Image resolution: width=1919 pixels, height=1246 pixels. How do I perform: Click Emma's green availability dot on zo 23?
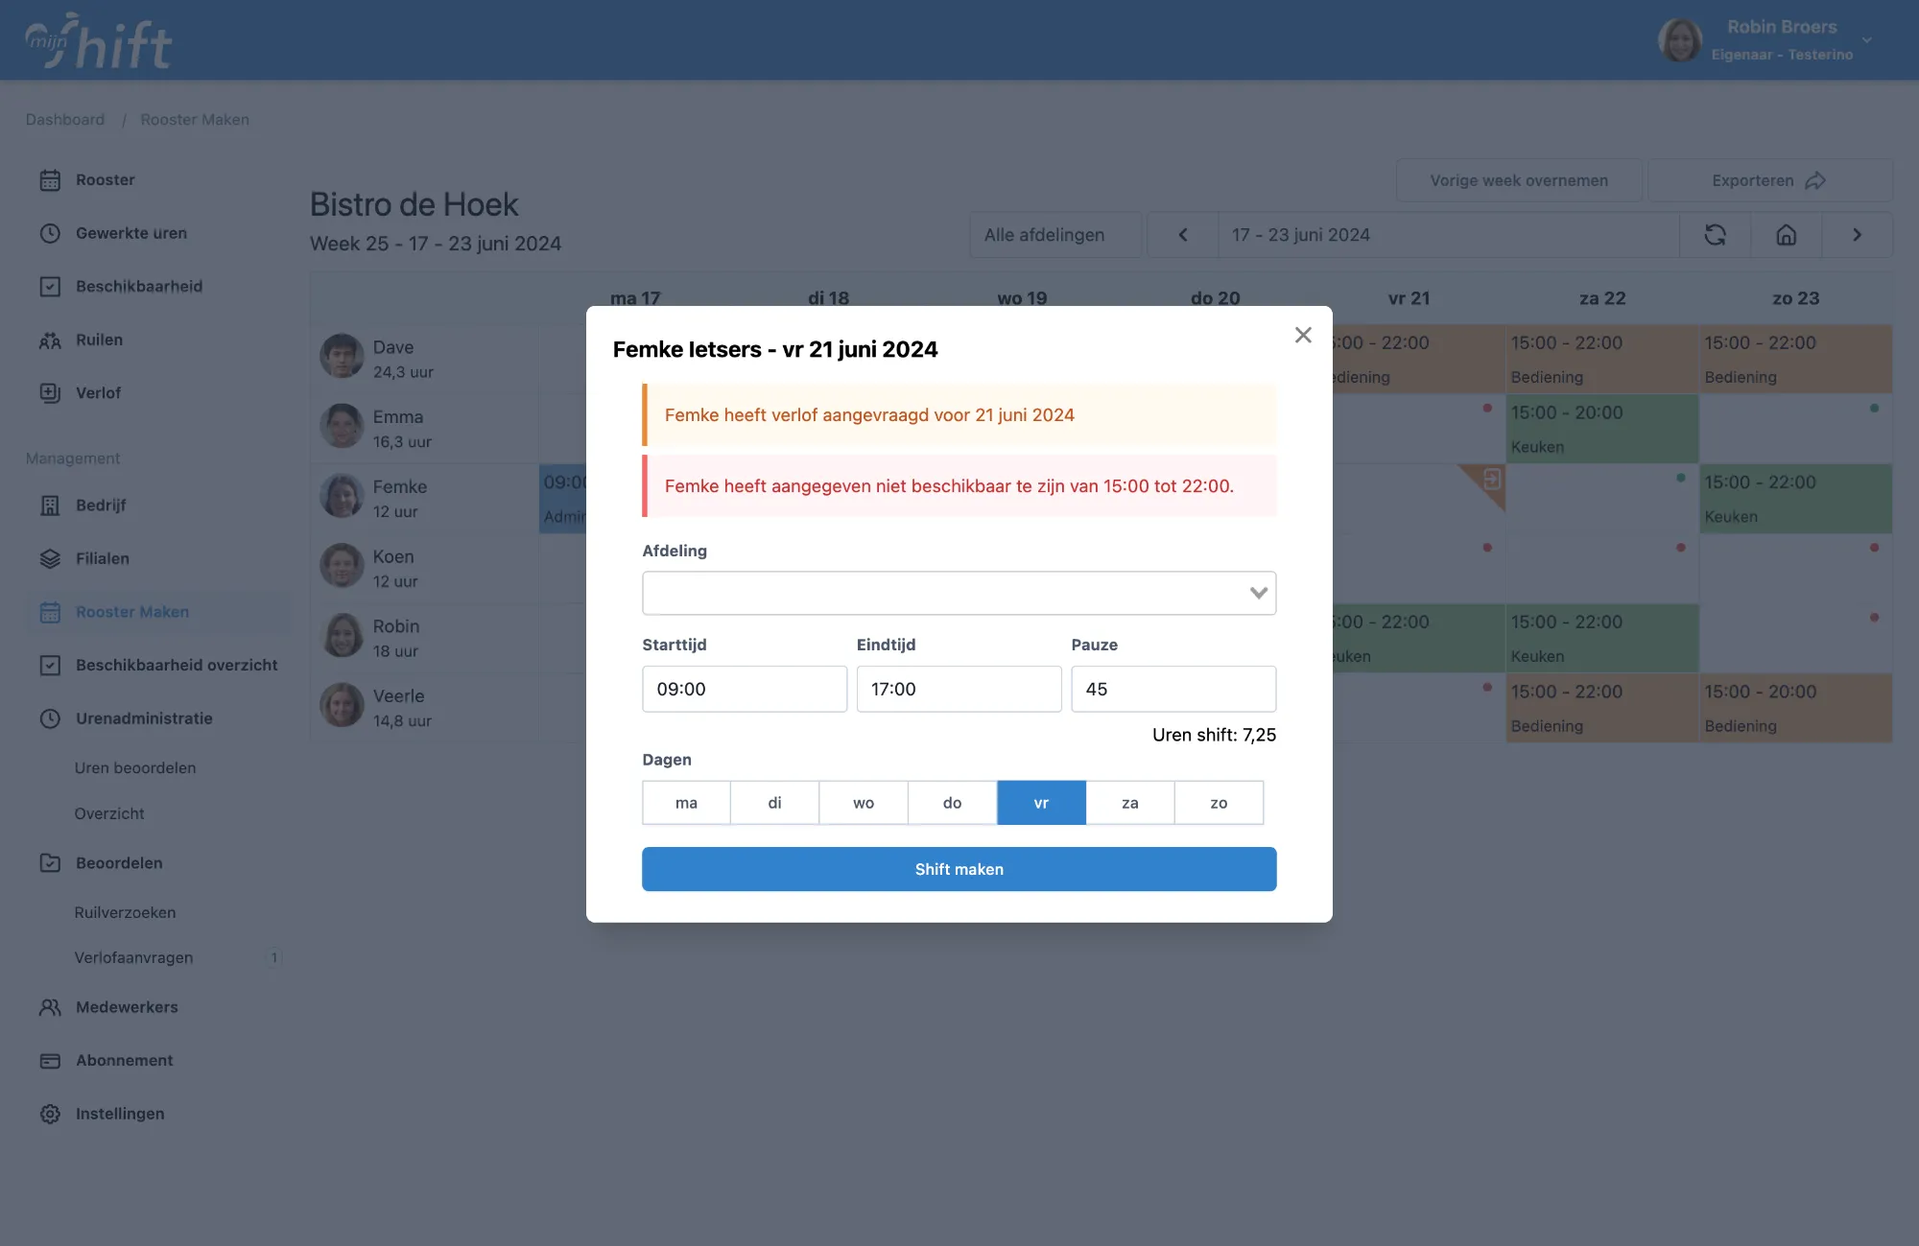1874,409
